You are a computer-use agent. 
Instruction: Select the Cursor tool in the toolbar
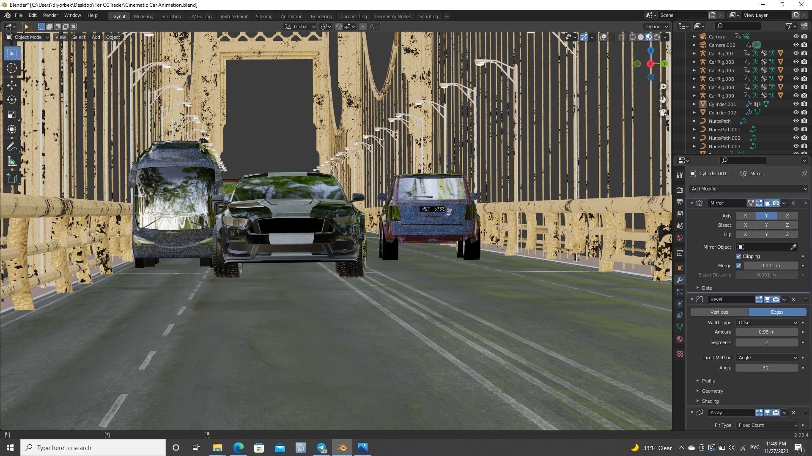[x=12, y=68]
